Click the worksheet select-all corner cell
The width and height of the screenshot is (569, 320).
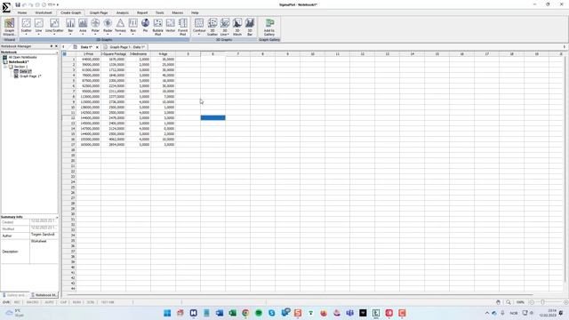pyautogui.click(x=65, y=54)
